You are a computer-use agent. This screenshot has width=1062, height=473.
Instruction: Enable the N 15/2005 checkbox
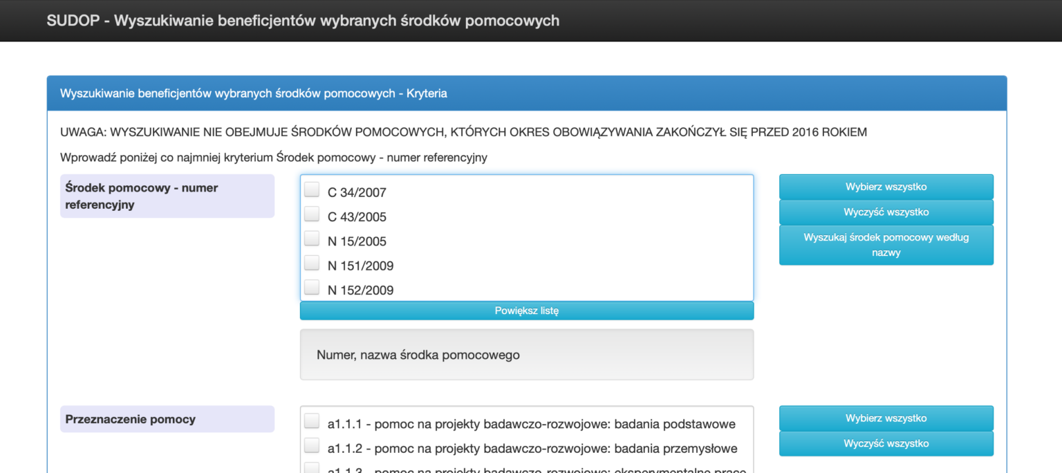pyautogui.click(x=312, y=237)
